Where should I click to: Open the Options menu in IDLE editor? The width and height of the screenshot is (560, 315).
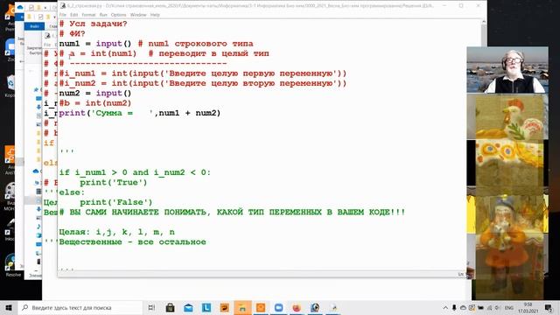click(119, 15)
